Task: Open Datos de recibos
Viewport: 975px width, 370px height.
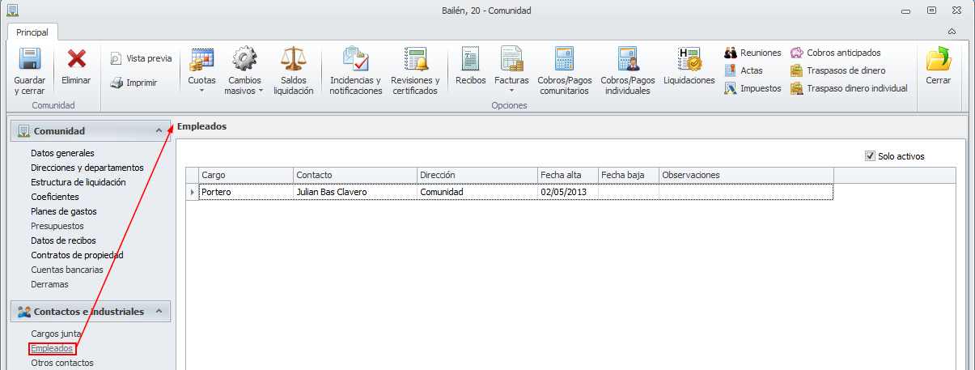Action: 63,240
